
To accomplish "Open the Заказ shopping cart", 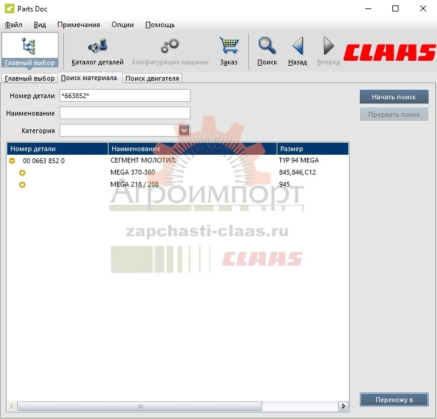I will click(x=228, y=50).
